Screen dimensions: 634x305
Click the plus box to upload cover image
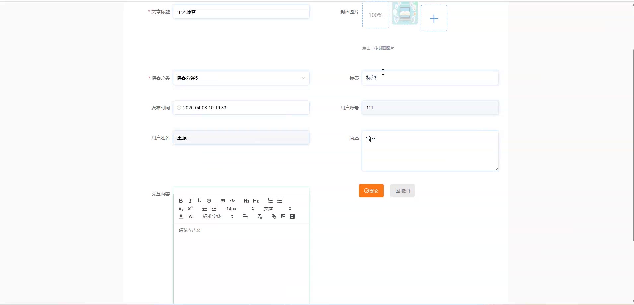point(434,19)
